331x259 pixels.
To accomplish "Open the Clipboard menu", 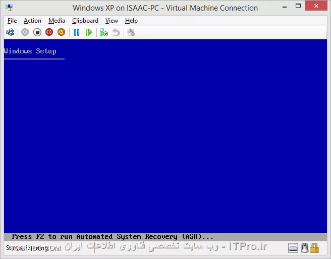I will pyautogui.click(x=85, y=21).
